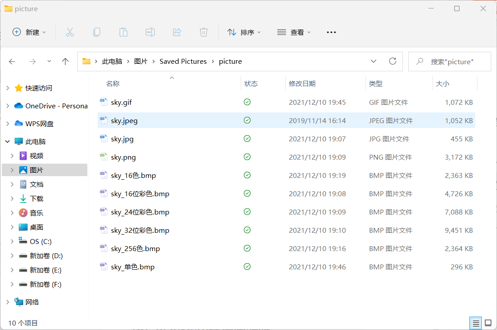Click 此电脑 in the address breadcrumb
The image size is (497, 330).
[x=112, y=61]
